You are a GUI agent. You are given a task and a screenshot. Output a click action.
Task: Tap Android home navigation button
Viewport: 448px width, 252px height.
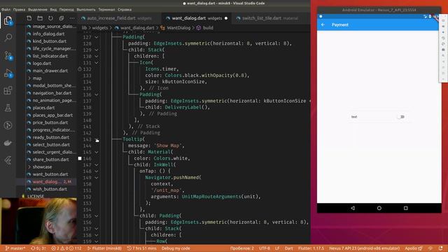point(379,208)
